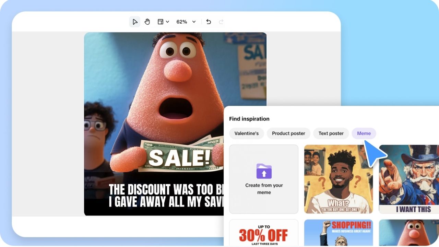Click the purple upload folder icon
Image resolution: width=439 pixels, height=247 pixels.
[263, 172]
